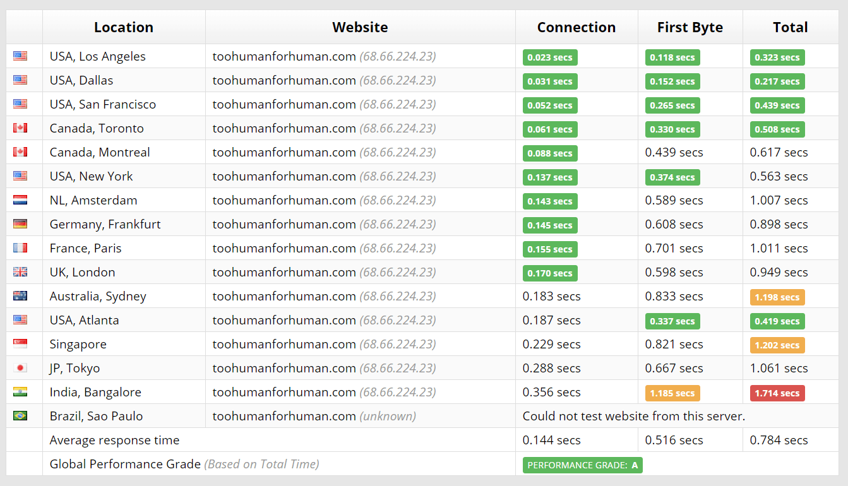Select the 'NL, Amsterdam' location text
Image resolution: width=848 pixels, height=486 pixels.
[x=93, y=200]
